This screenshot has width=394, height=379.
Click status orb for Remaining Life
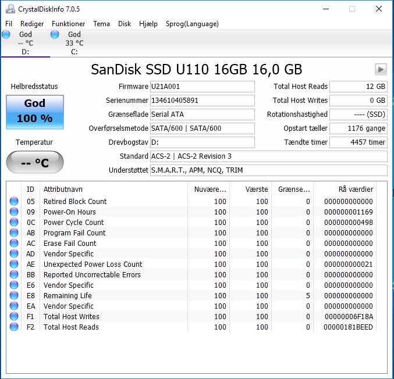pos(14,295)
